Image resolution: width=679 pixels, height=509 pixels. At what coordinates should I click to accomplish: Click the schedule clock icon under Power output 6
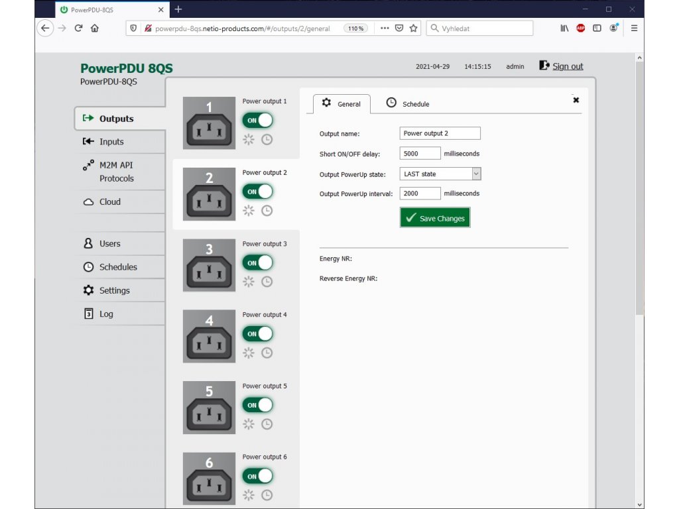pyautogui.click(x=267, y=495)
